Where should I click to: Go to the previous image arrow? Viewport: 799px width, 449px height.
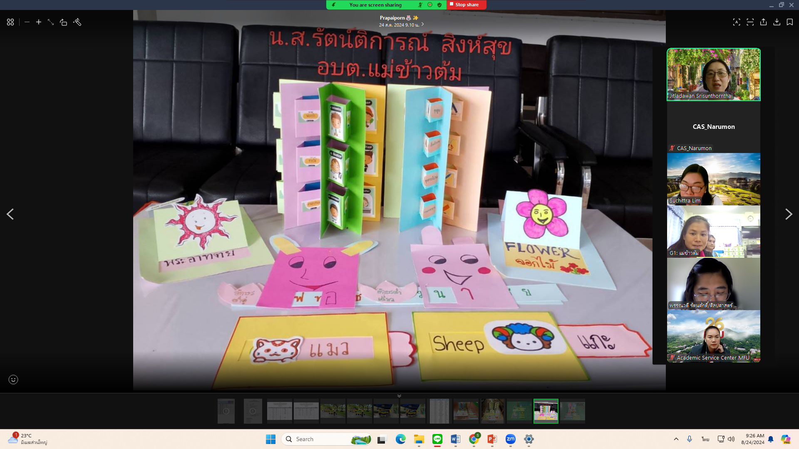pyautogui.click(x=10, y=214)
